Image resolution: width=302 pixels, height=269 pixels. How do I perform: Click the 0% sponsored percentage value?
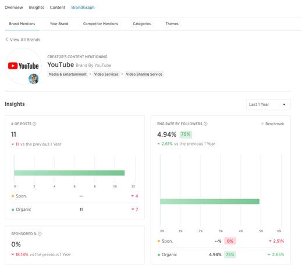tap(16, 245)
